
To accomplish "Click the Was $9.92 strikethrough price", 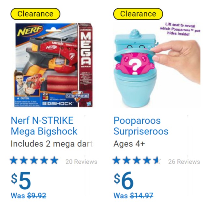I will point(29,196).
